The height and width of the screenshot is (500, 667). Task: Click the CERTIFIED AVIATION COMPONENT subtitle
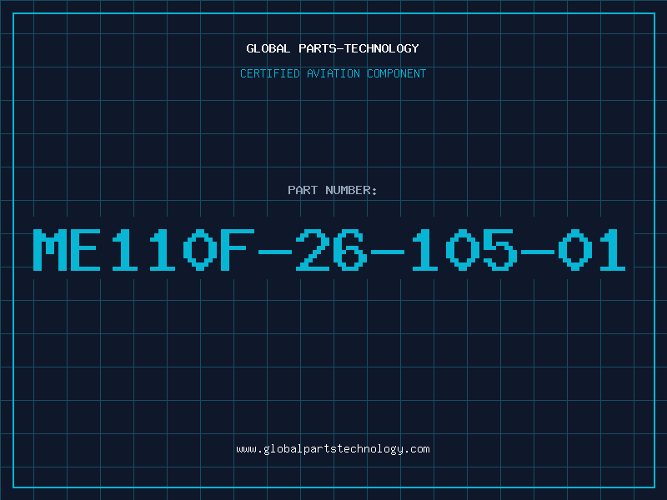[333, 73]
